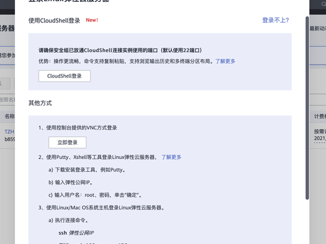Click the 使用控制台提供的VNC方式登录 line
Image resolution: width=326 pixels, height=244 pixels.
[x=78, y=128]
